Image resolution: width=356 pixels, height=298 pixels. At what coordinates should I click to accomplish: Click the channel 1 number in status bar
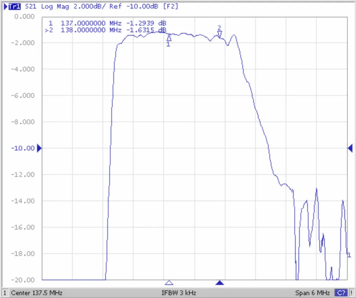5,293
